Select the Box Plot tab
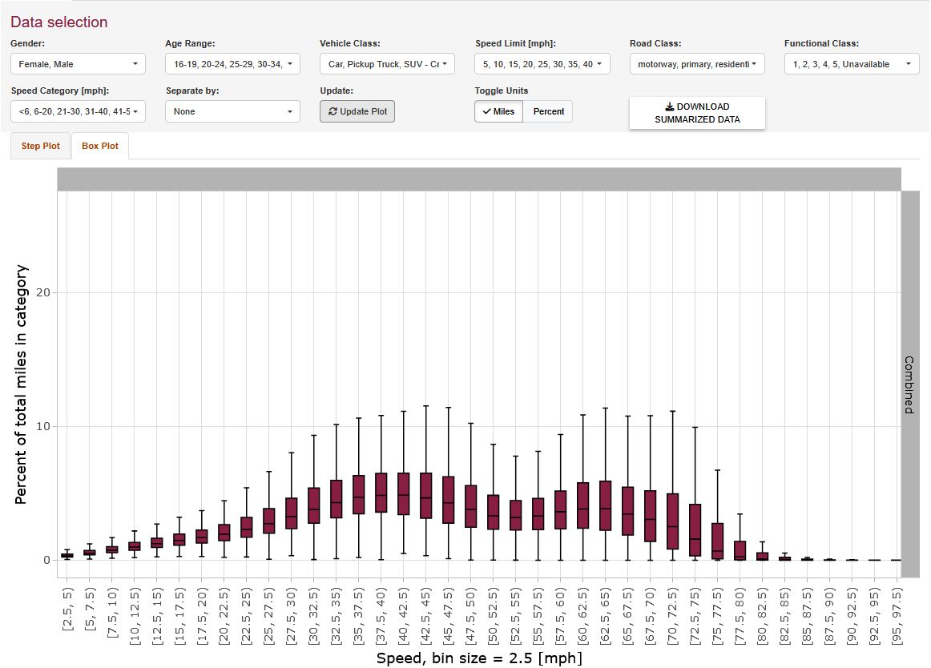The image size is (931, 668). tap(100, 147)
